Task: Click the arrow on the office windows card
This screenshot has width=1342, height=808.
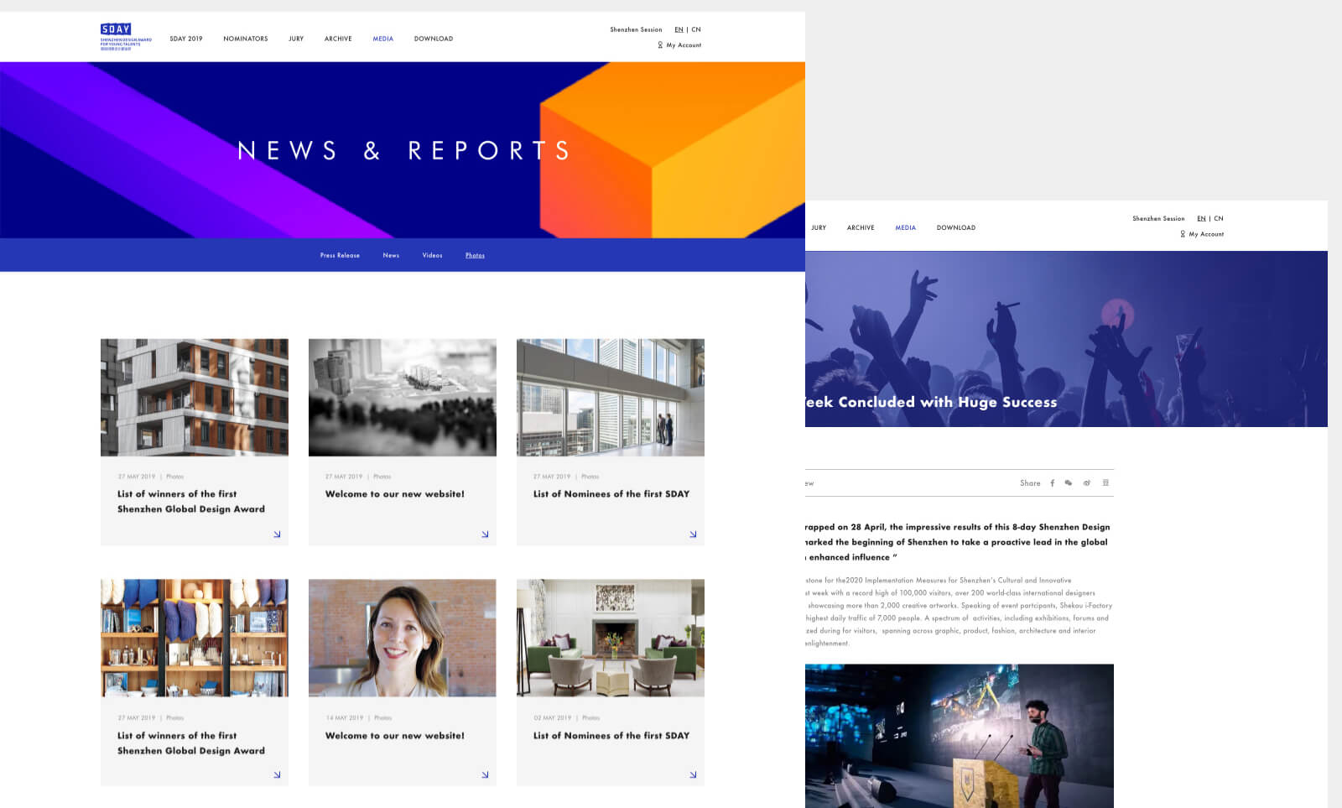Action: pyautogui.click(x=693, y=534)
